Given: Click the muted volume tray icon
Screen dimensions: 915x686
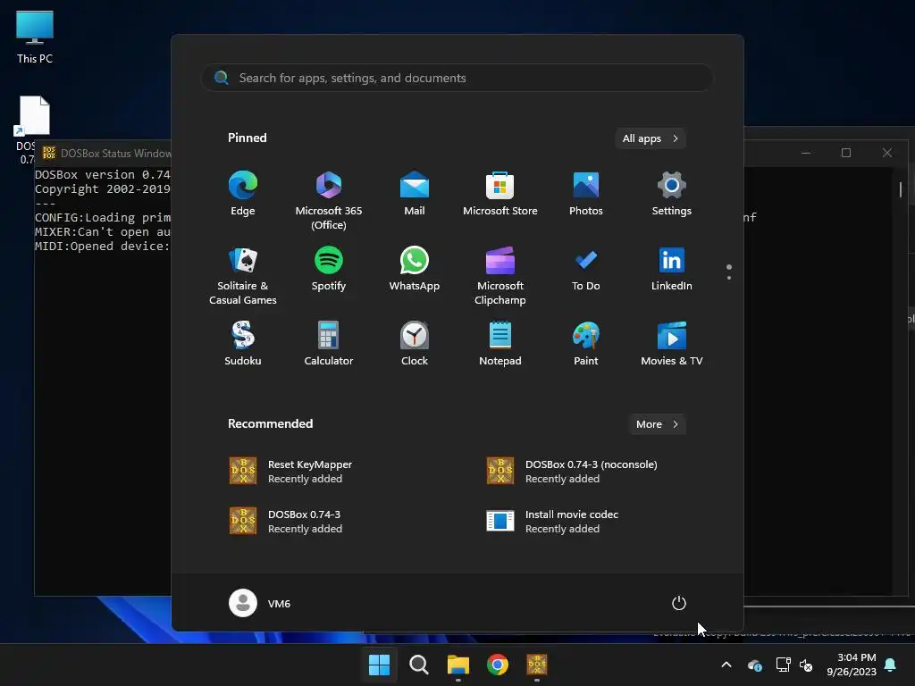Looking at the screenshot, I should (806, 665).
